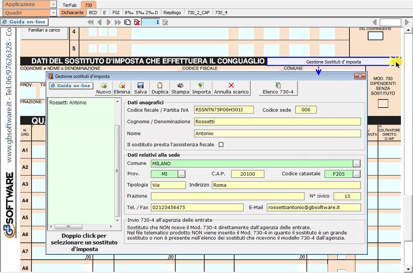Click left gray arrow near top-right field
The width and height of the screenshot is (413, 273).
(x=375, y=22)
